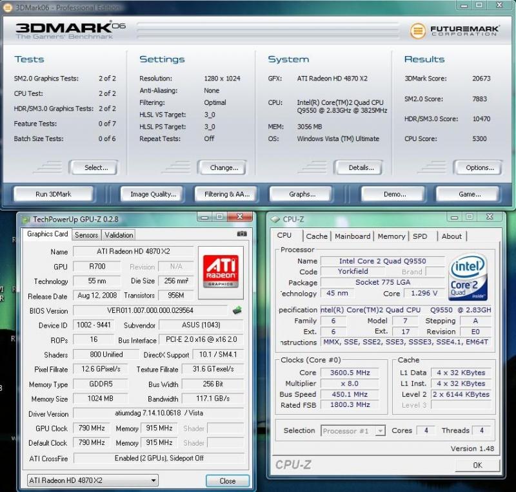Click the CPU-Z title bar icon
Image resolution: width=516 pixels, height=492 pixels.
point(275,219)
